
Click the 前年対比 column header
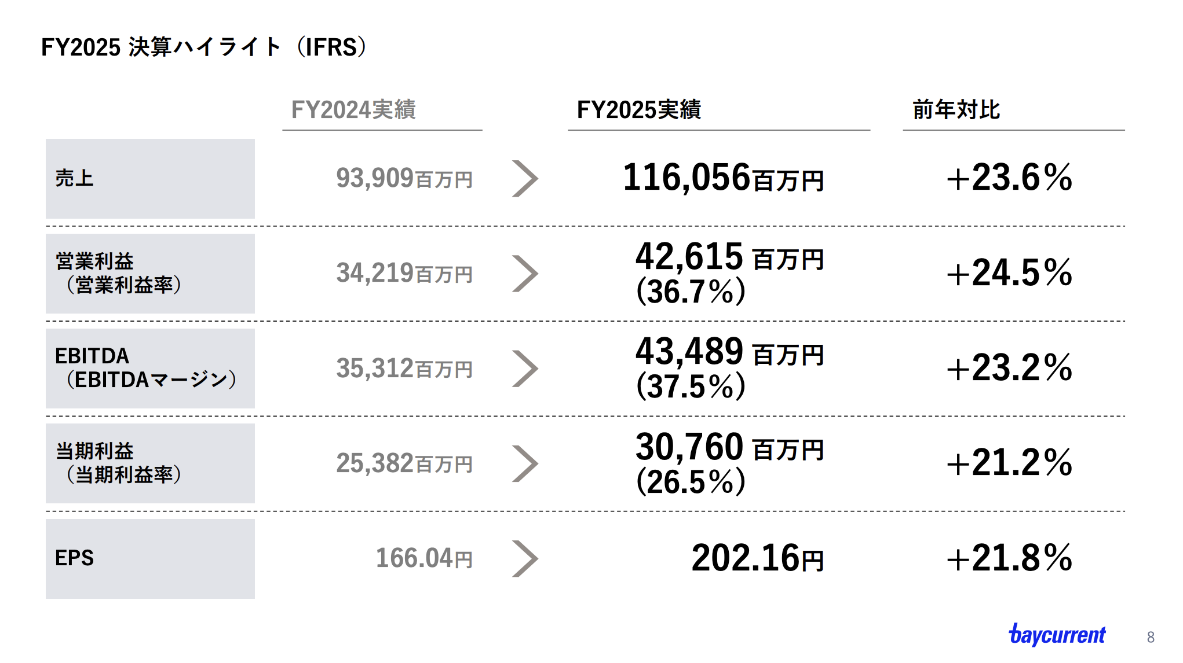[x=956, y=109]
